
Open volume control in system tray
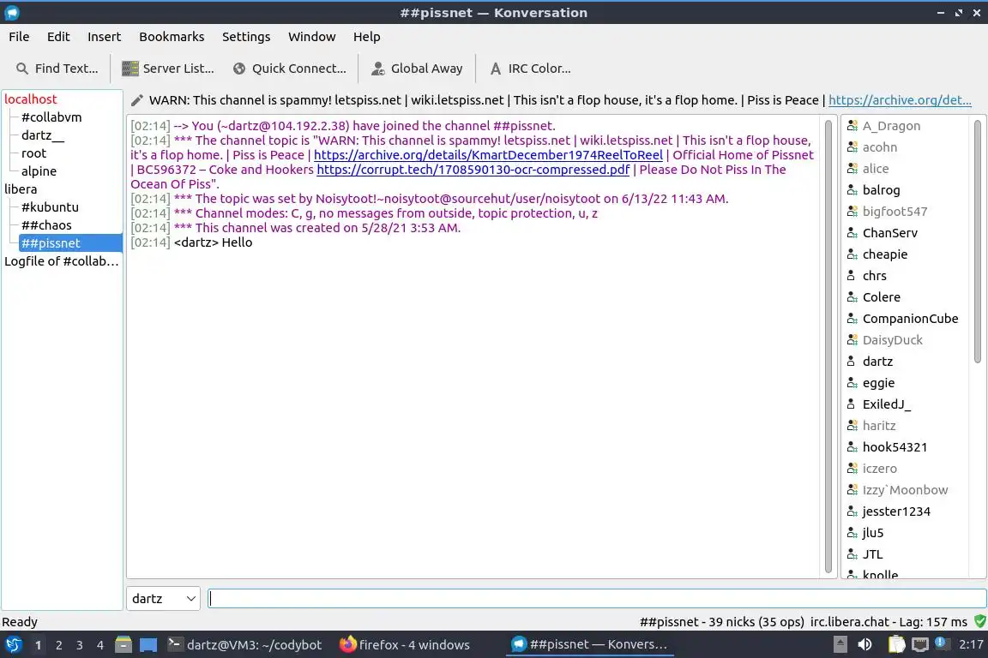(x=865, y=644)
